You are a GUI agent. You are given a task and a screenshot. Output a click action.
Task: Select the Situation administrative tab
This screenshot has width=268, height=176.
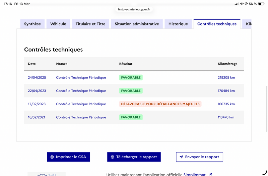[137, 24]
